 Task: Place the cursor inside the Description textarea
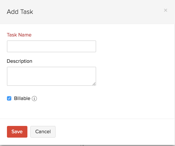coord(52,76)
